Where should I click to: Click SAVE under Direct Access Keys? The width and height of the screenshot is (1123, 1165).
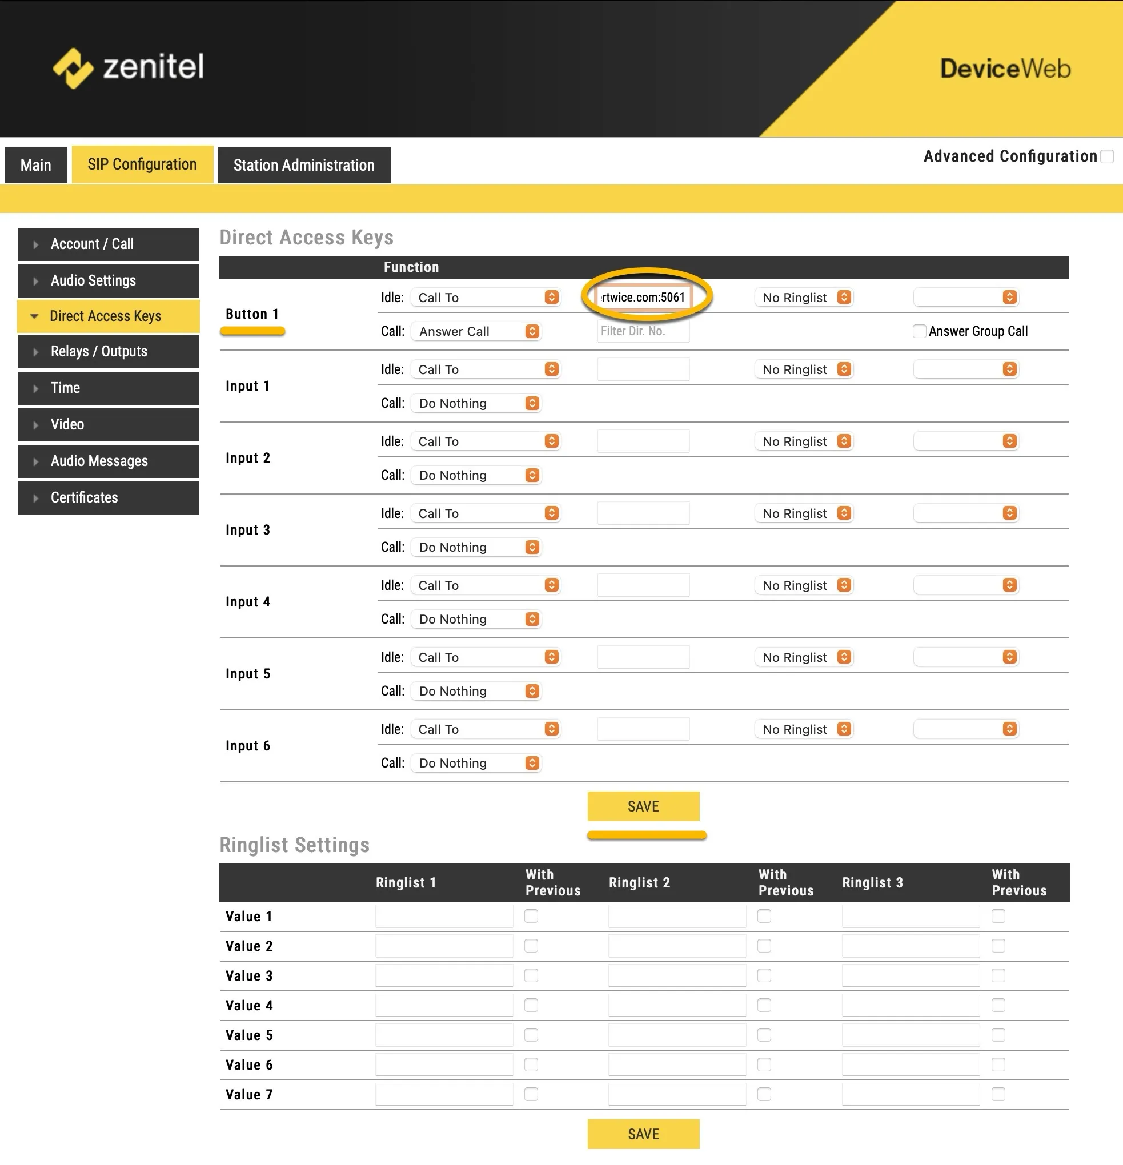[643, 806]
